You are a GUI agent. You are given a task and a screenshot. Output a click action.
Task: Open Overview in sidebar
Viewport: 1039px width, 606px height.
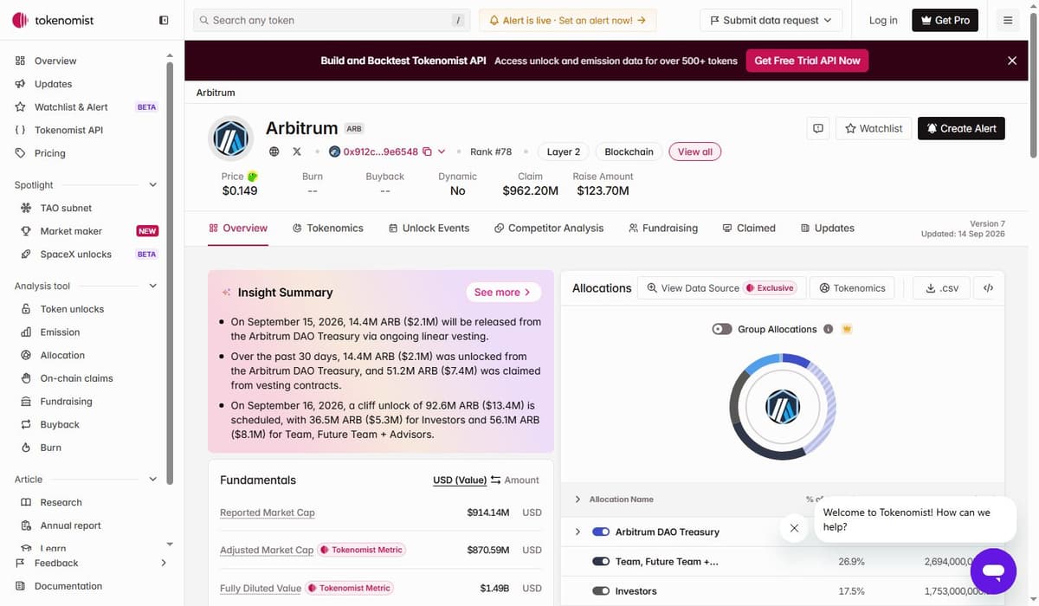click(x=55, y=61)
